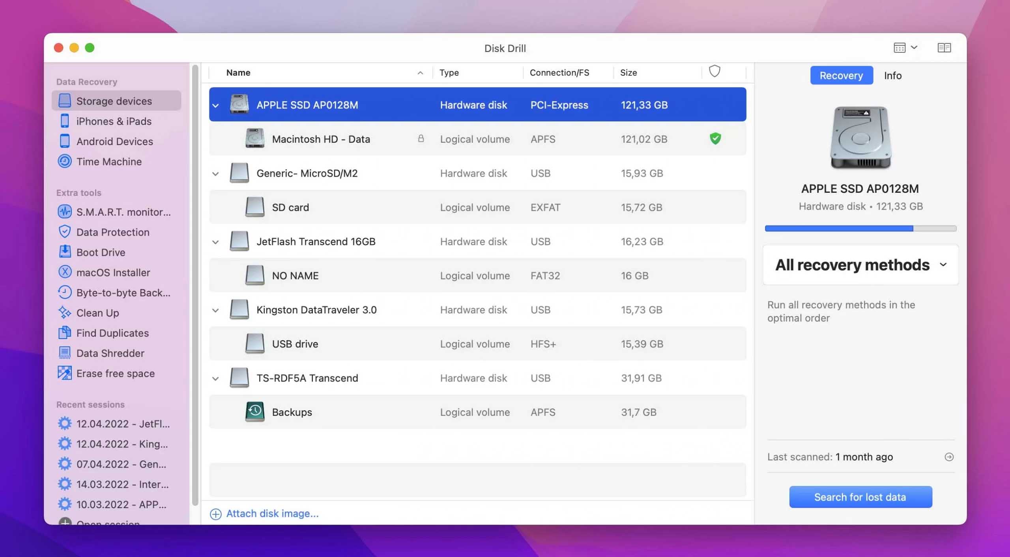Click the shield protection column header
Screen dimensions: 1010x557
[x=714, y=72]
